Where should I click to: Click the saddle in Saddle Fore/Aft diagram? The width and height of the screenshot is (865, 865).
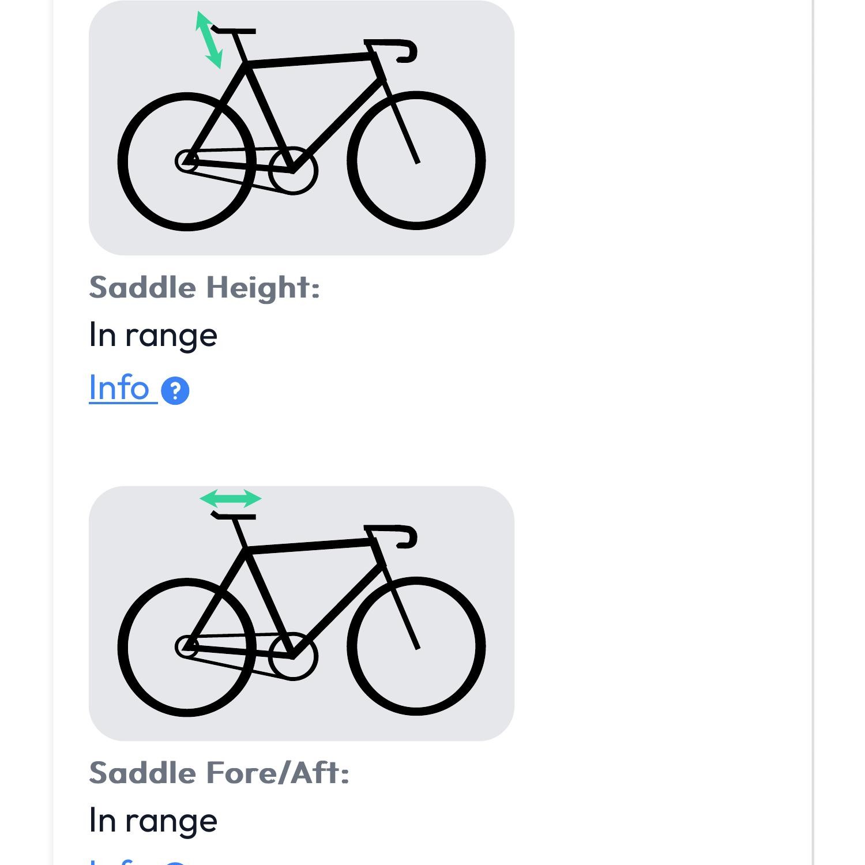235,516
